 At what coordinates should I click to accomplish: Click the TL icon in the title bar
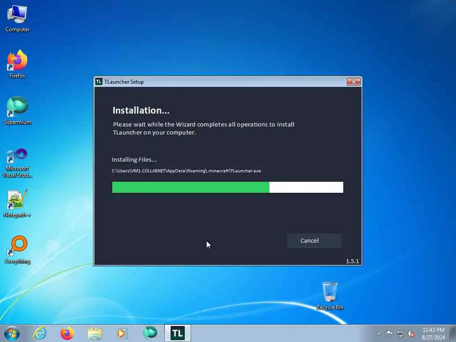(x=99, y=82)
